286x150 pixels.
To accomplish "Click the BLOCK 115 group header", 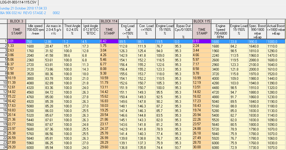I will click(202, 21).
